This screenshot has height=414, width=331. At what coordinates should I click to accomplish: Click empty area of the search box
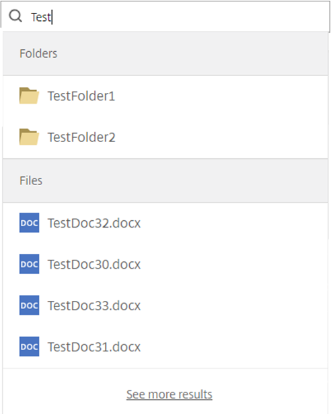click(190, 16)
